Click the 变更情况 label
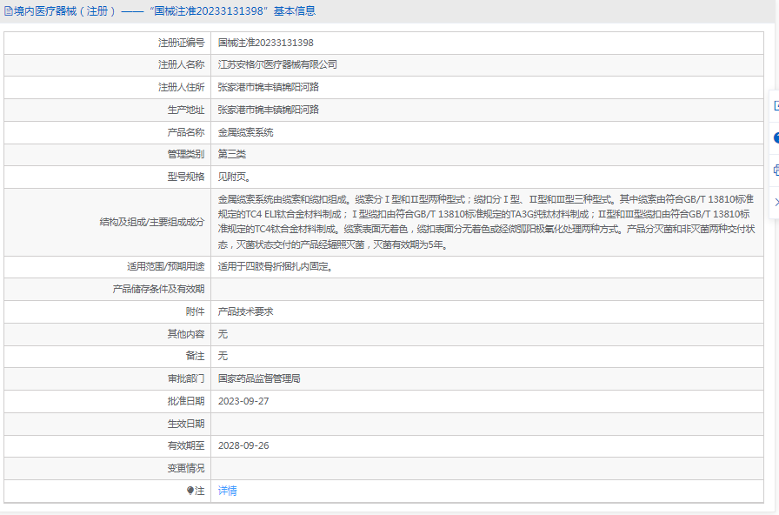 point(186,468)
